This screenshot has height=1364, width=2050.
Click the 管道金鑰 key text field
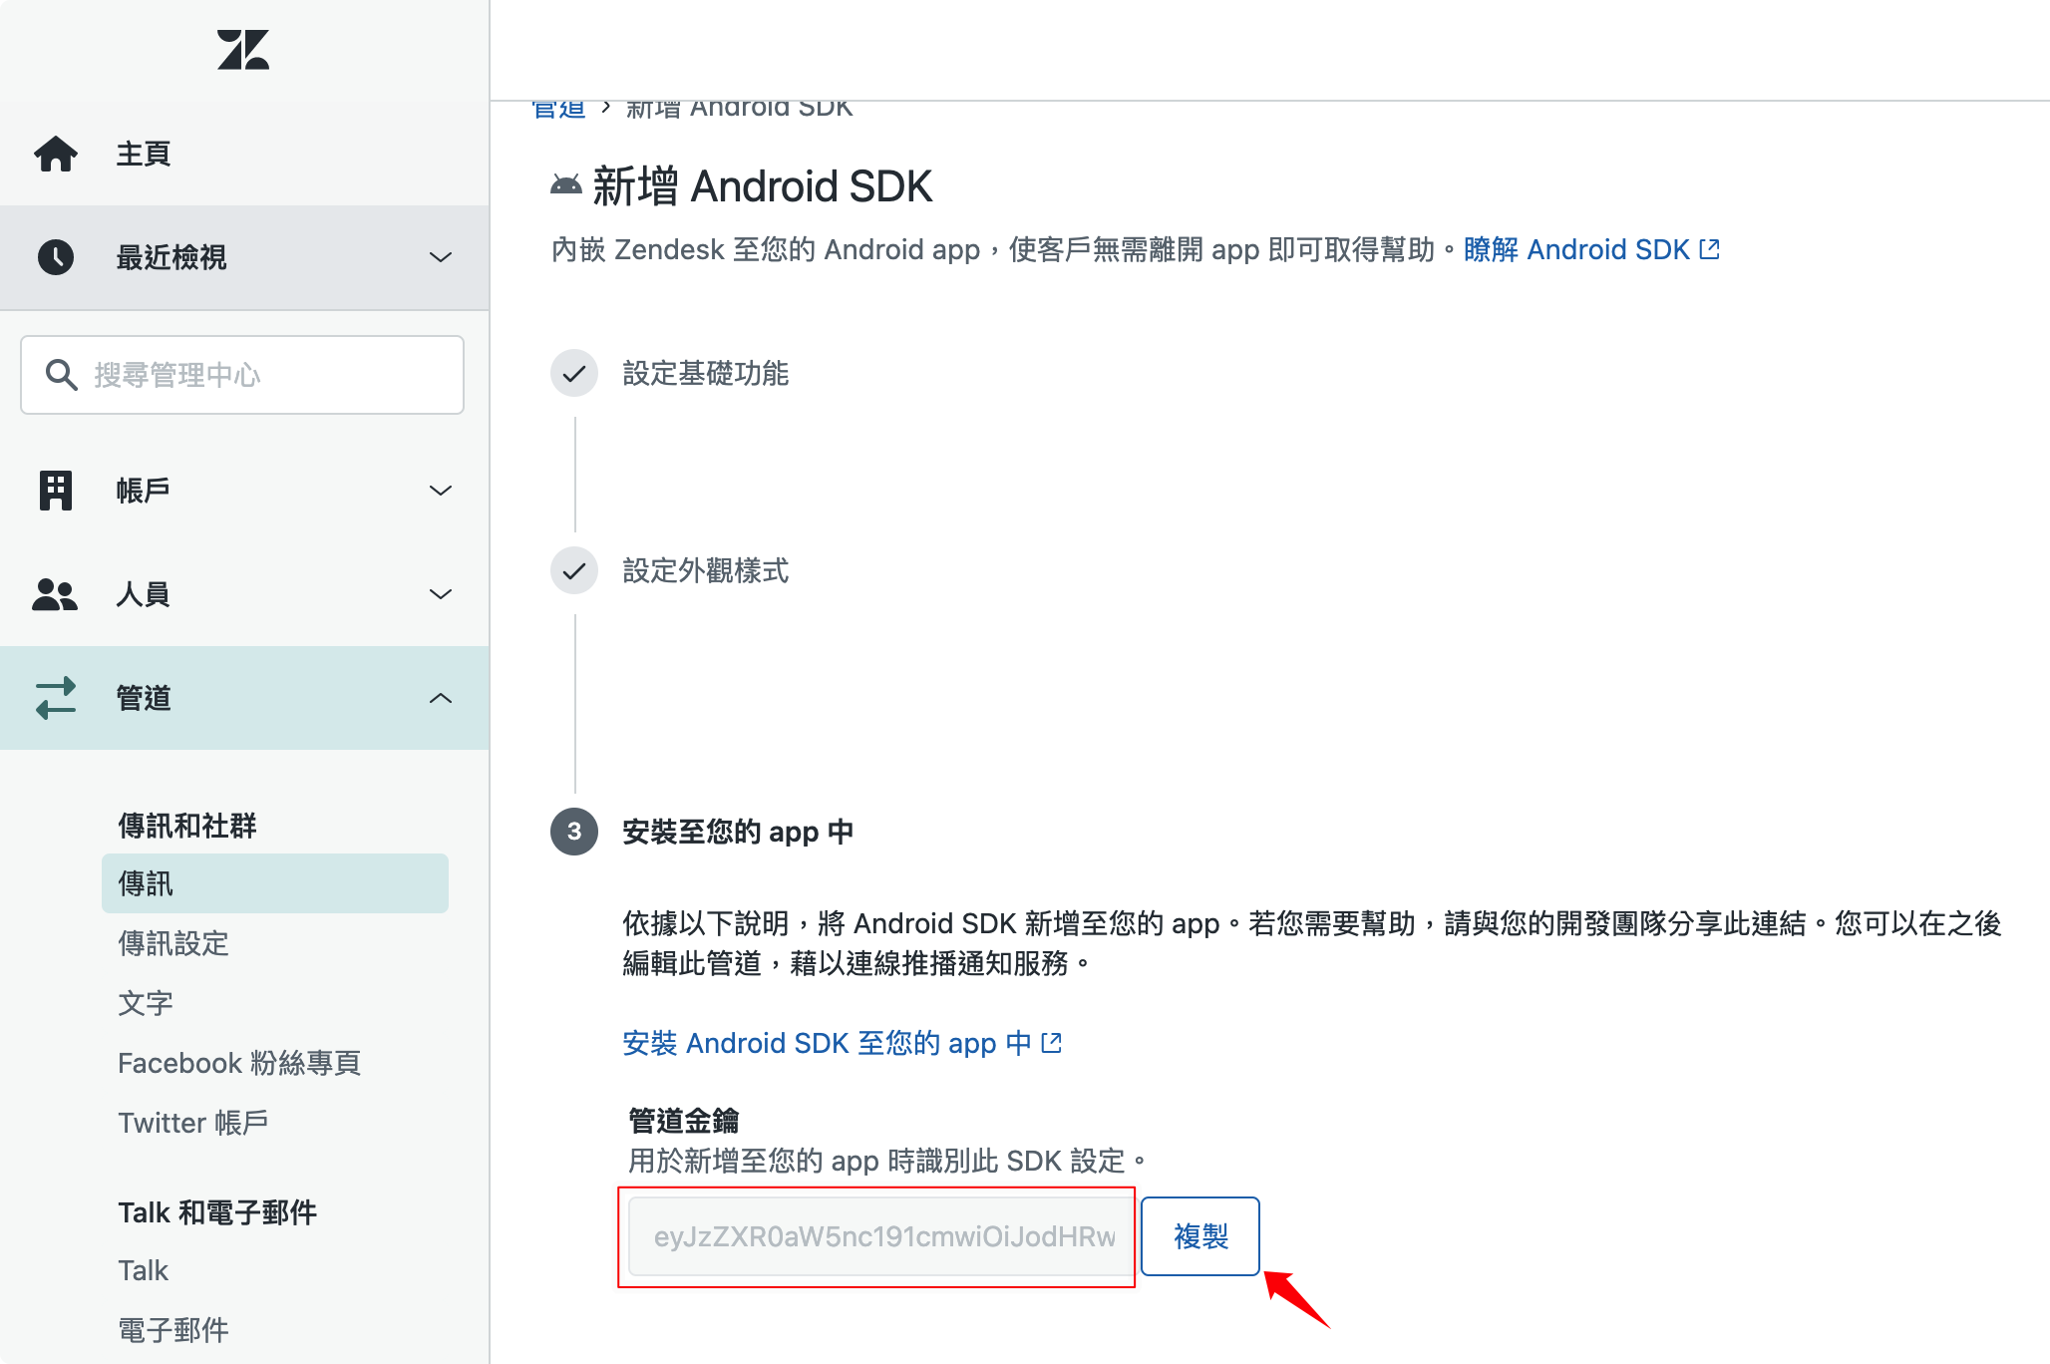pyautogui.click(x=881, y=1236)
